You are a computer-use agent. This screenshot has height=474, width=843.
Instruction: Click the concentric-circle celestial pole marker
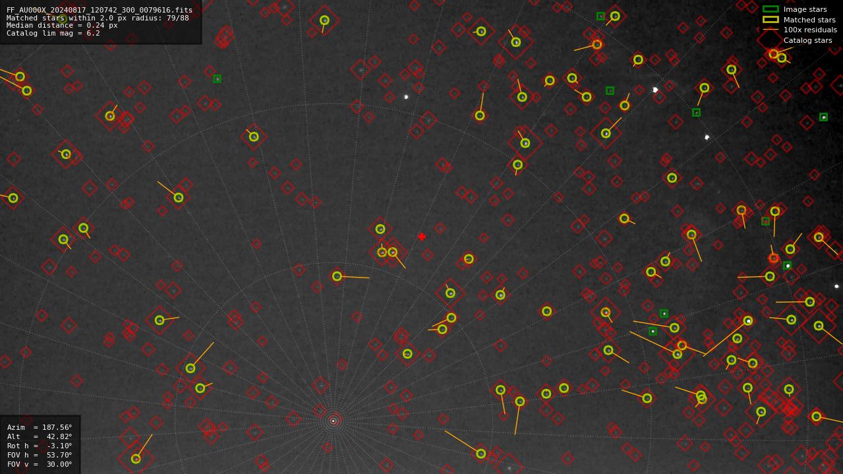[333, 421]
